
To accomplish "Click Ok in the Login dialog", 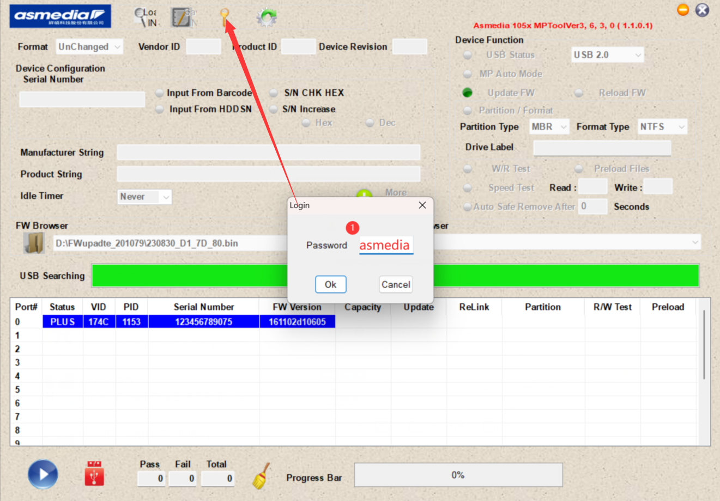I will [330, 284].
